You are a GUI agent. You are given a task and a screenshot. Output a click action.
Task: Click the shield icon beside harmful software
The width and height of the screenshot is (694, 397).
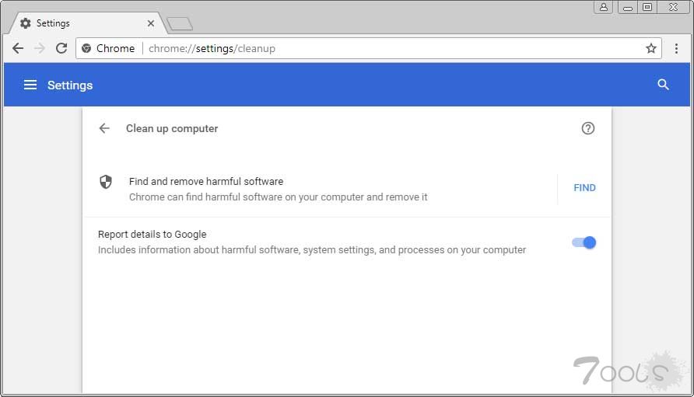coord(106,182)
